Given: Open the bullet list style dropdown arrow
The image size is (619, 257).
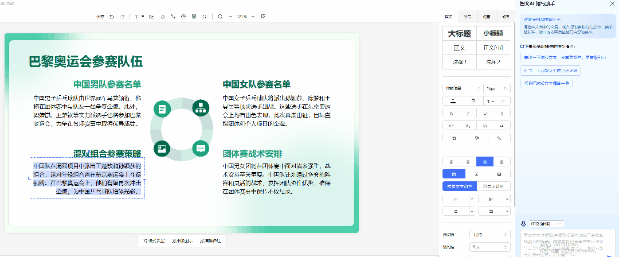Looking at the screenshot, I should (x=472, y=199).
